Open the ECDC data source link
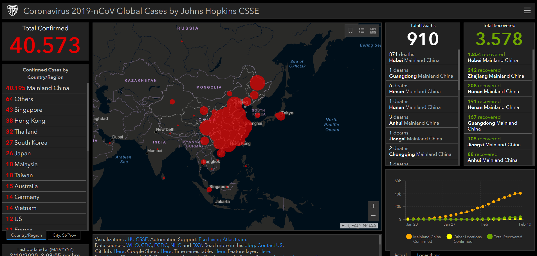This screenshot has height=256, width=537. click(x=161, y=245)
